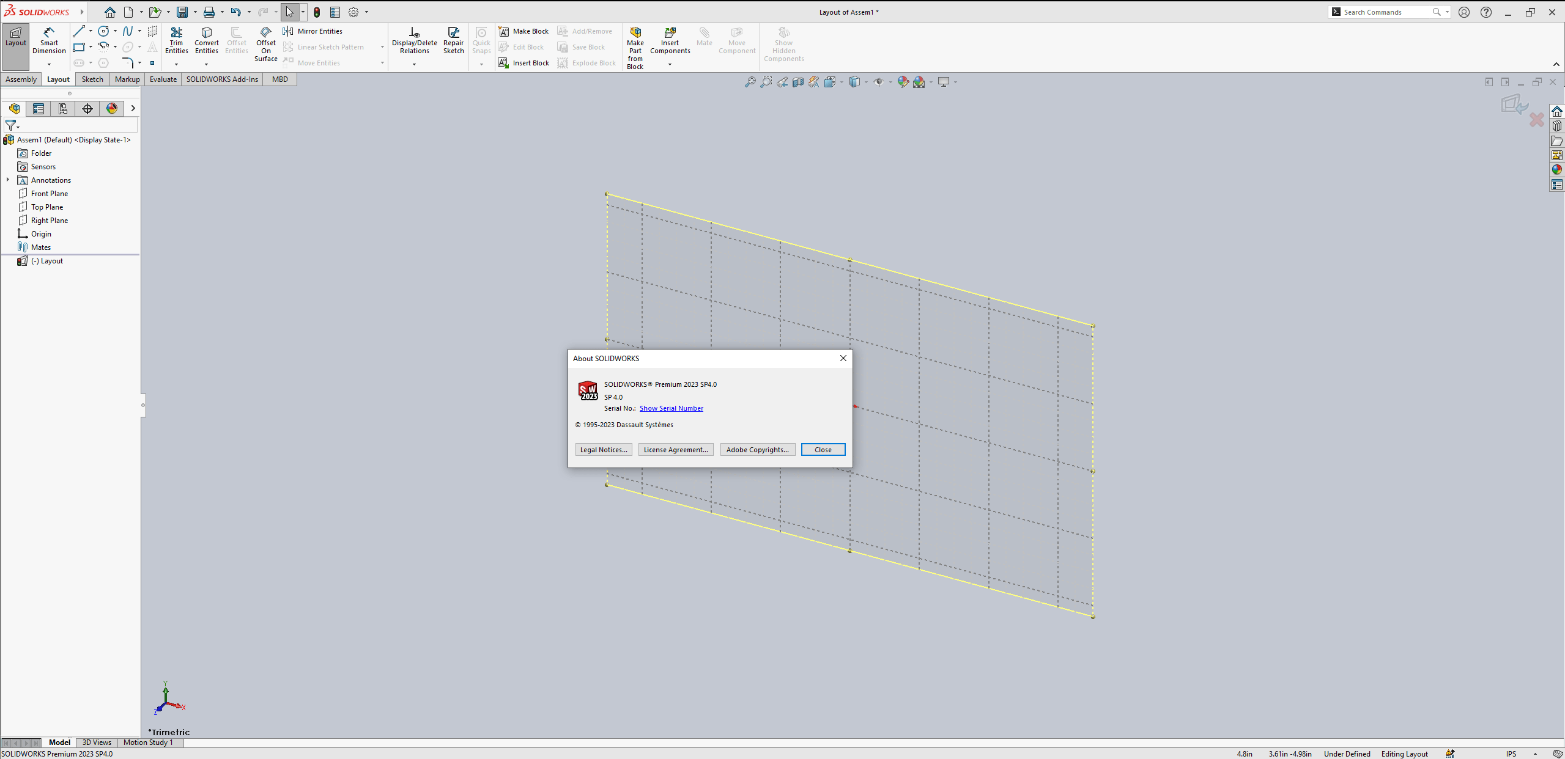This screenshot has width=1565, height=759.
Task: Open Display/Delete Relations tool
Action: coord(415,41)
